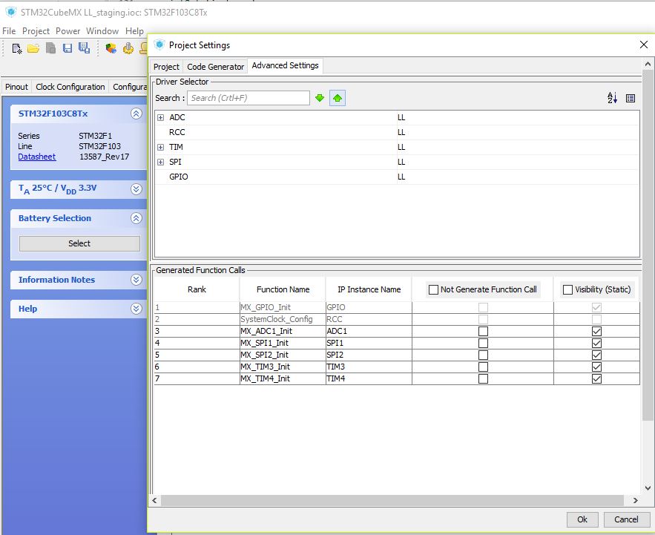Click the Save Project As icon
The width and height of the screenshot is (655, 535).
coord(84,48)
